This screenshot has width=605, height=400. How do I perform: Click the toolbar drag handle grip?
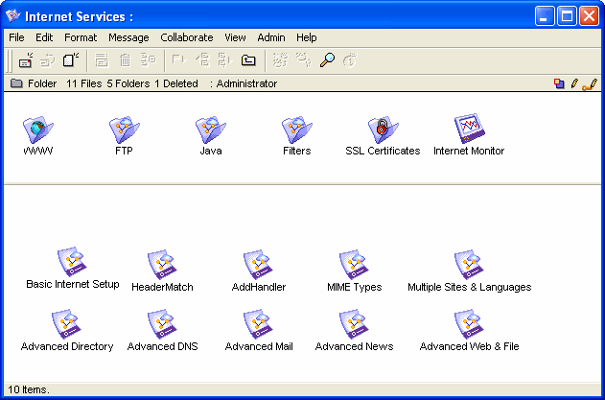coord(10,60)
